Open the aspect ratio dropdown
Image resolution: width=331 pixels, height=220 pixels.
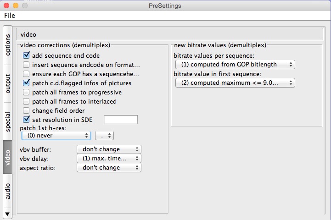109,168
